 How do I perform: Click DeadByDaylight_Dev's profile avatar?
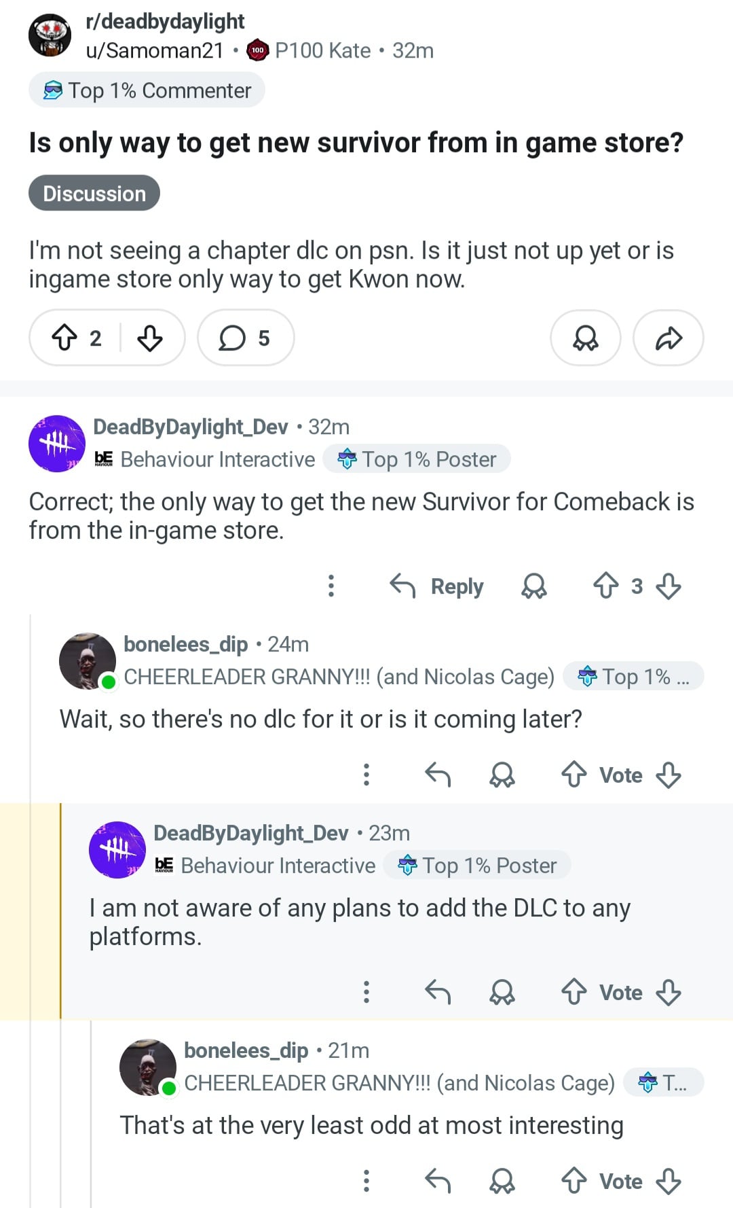pyautogui.click(x=55, y=443)
